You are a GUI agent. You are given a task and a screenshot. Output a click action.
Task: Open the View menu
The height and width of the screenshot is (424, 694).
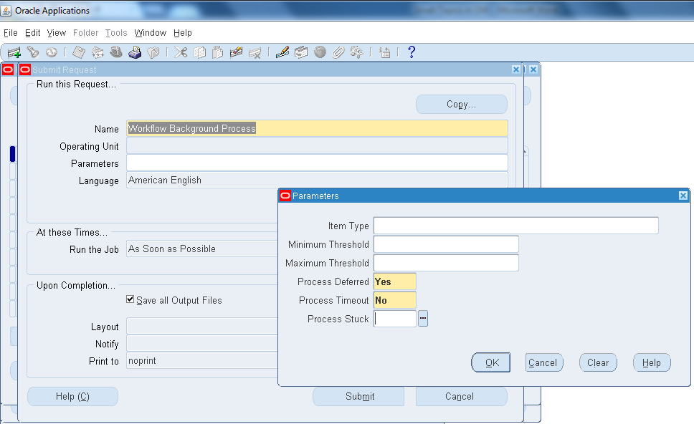coord(57,33)
